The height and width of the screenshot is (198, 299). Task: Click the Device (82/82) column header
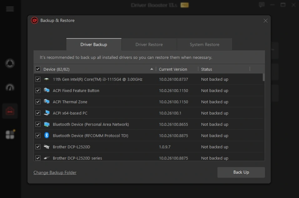[56, 69]
